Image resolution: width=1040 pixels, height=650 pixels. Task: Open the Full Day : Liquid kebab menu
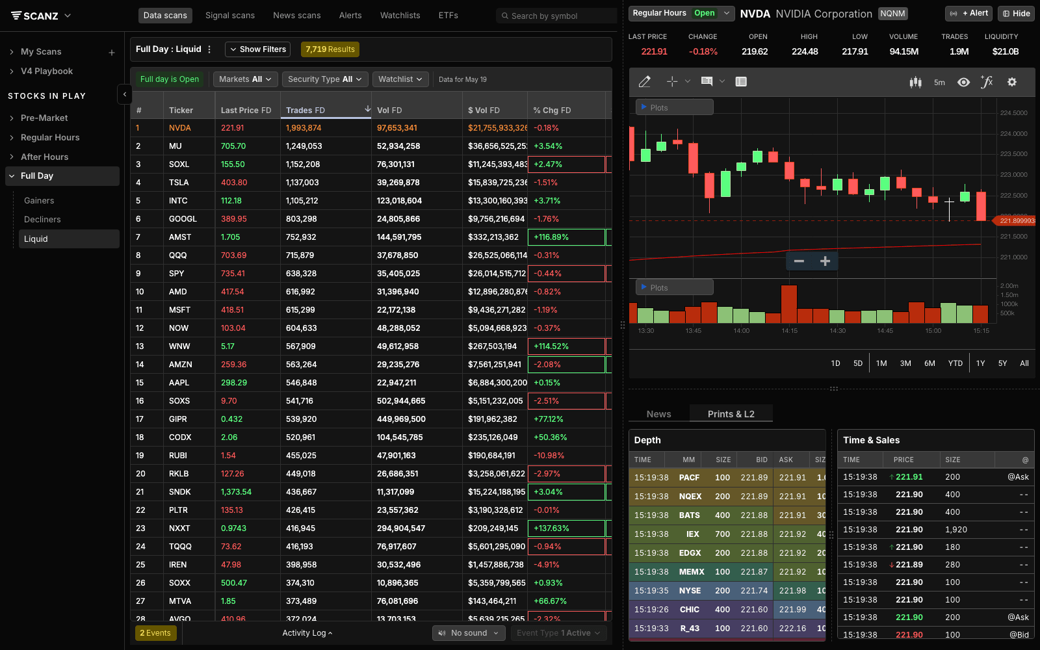click(x=209, y=49)
